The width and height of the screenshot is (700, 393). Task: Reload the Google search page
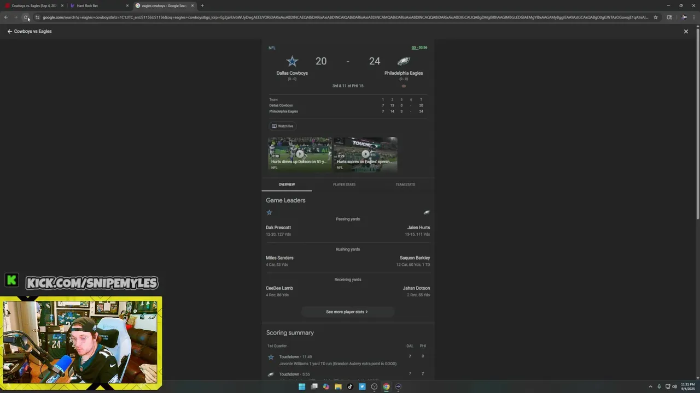26,17
